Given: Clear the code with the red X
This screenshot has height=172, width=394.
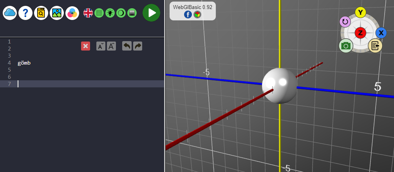Looking at the screenshot, I should 85,46.
